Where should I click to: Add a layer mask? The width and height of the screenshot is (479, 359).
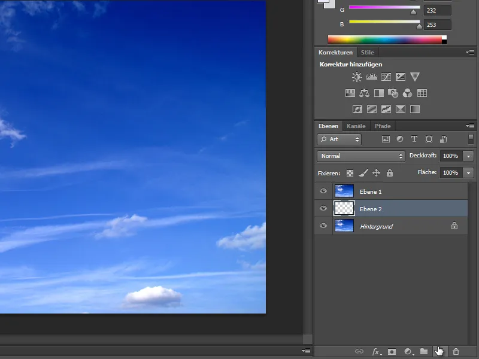coord(392,352)
